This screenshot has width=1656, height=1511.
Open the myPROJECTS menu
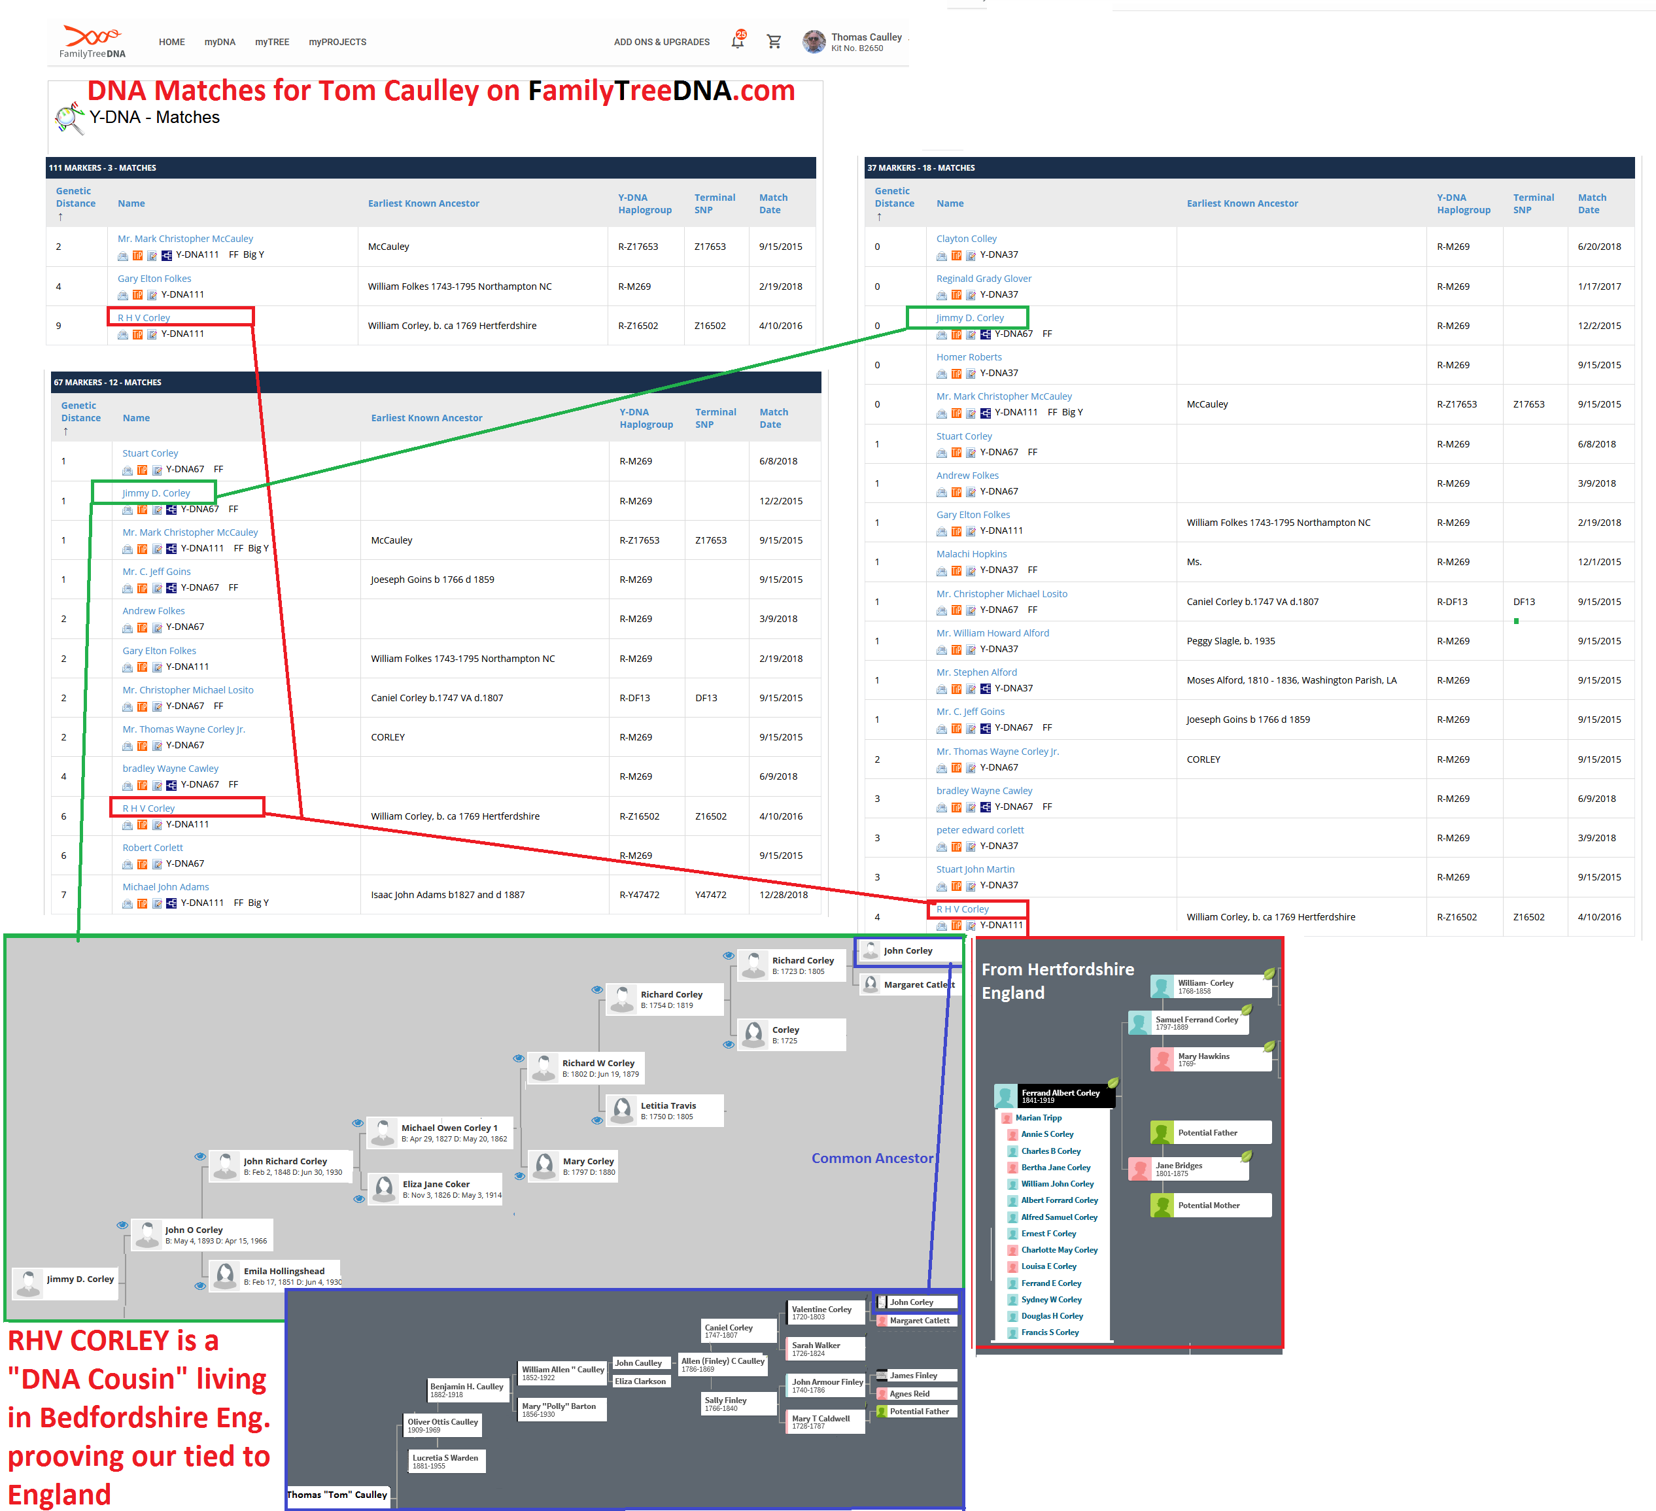tap(337, 42)
